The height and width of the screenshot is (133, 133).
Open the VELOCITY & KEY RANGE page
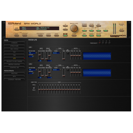(14, 61)
